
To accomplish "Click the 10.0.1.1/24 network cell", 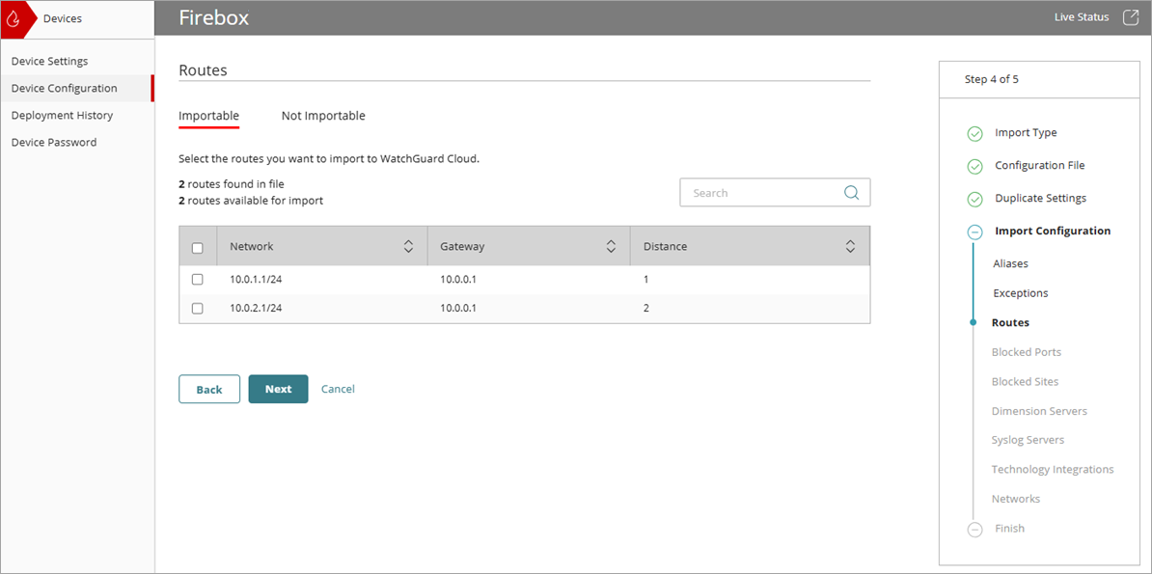I will (256, 280).
